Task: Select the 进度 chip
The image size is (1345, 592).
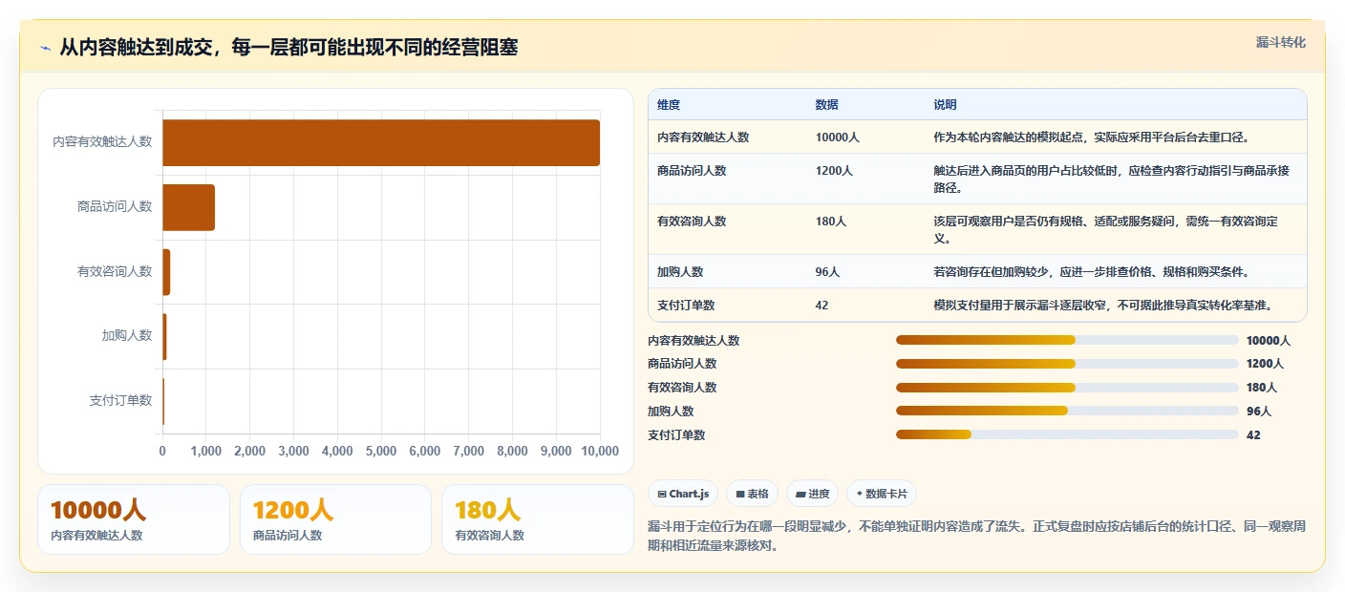Action: [x=813, y=494]
